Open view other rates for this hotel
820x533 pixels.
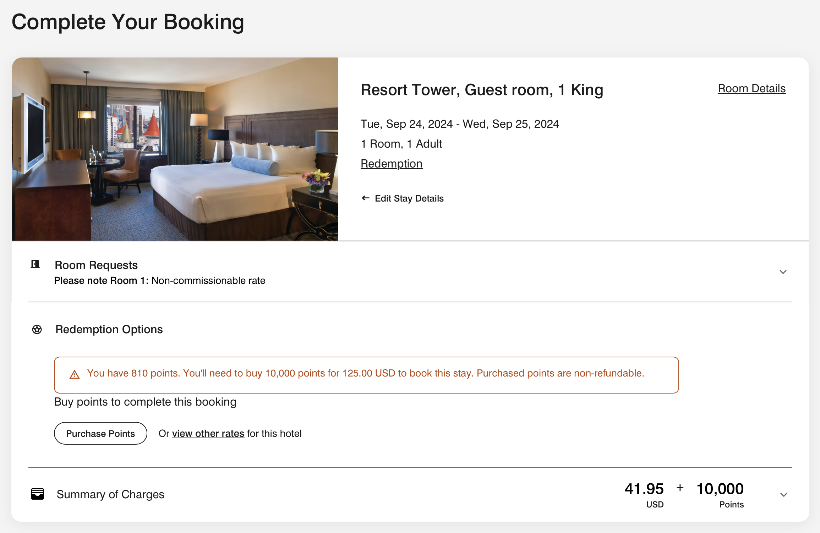[208, 433]
